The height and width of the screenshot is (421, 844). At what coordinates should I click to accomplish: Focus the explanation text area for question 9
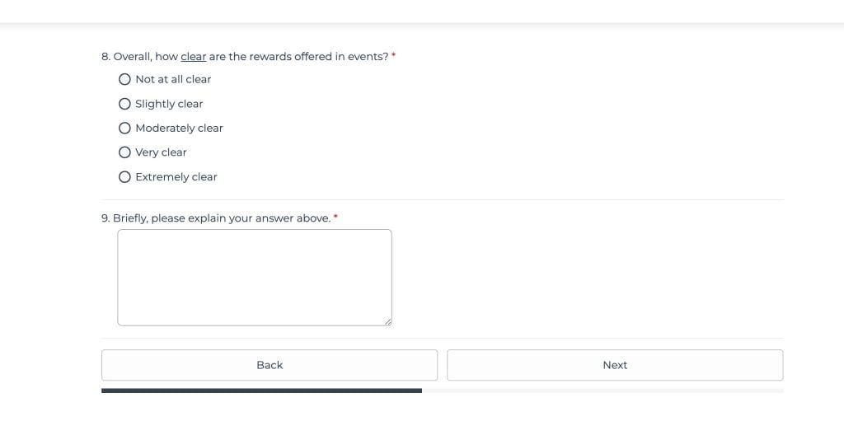[254, 277]
